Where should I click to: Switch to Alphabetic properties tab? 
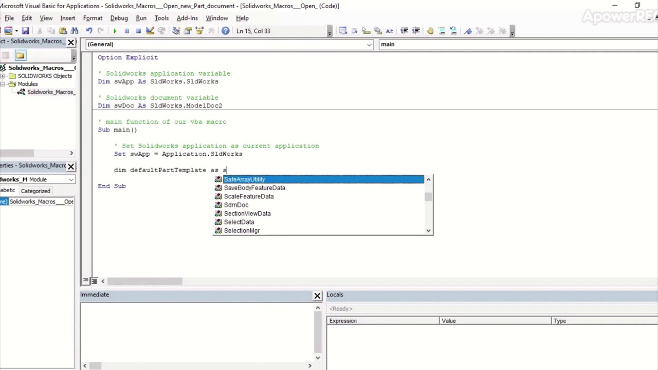[8, 191]
